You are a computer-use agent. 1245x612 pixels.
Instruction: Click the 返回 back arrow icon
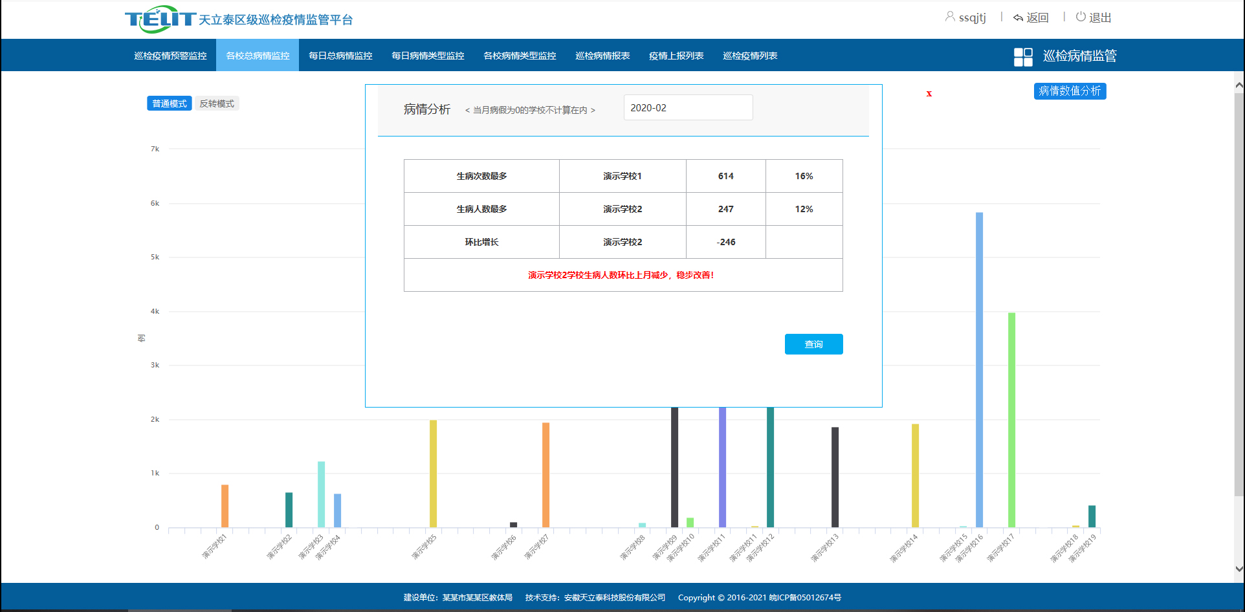(x=1018, y=17)
